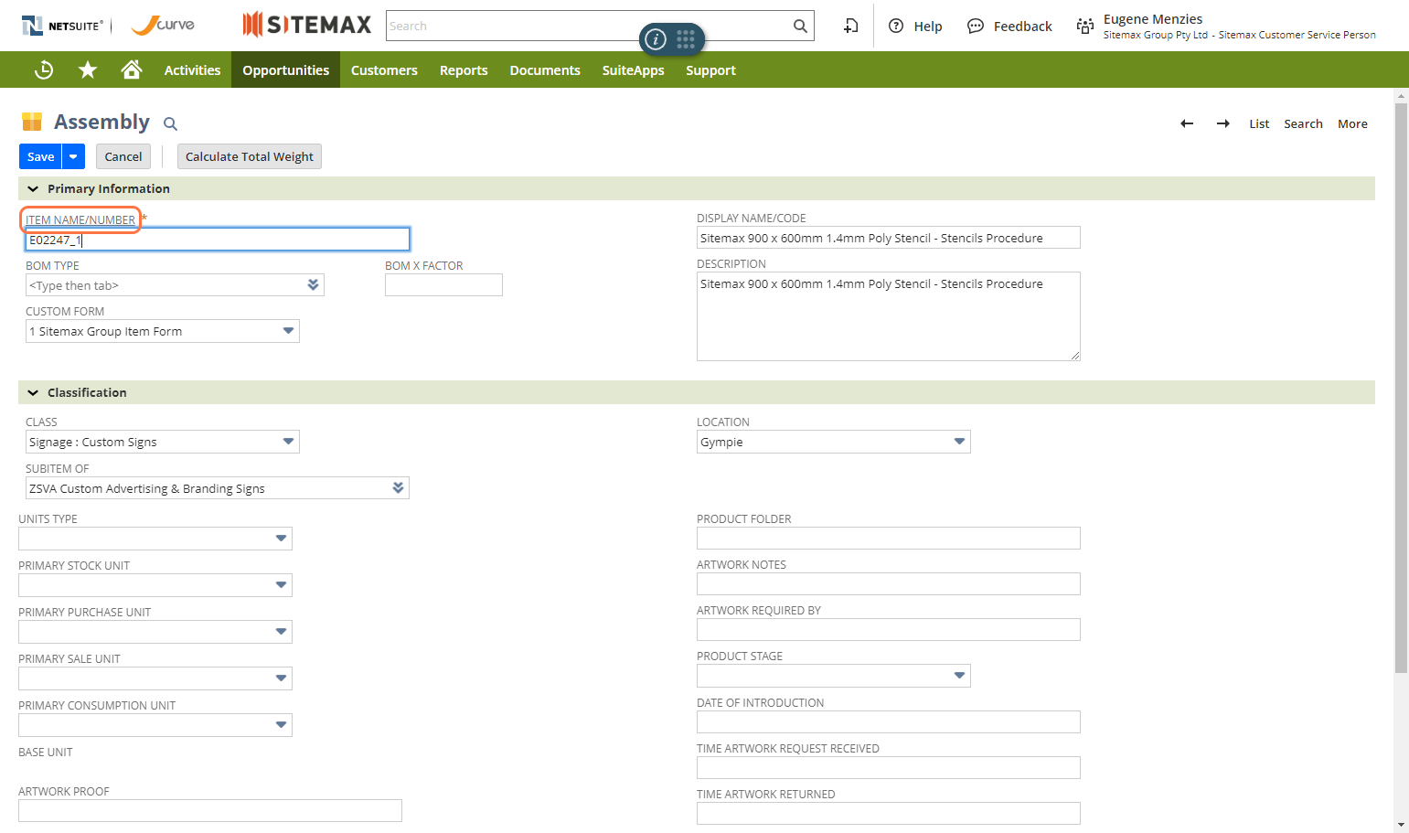
Task: Open the Product Stage dropdown
Action: point(959,675)
